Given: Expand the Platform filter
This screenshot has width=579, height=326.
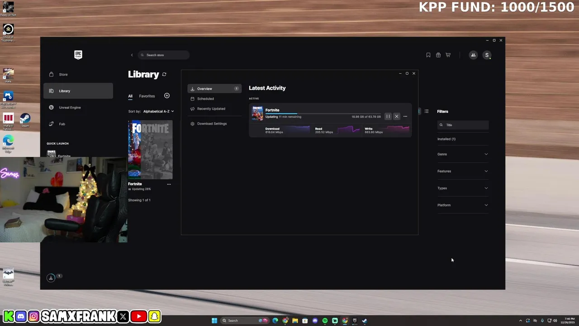Looking at the screenshot, I should (463, 205).
